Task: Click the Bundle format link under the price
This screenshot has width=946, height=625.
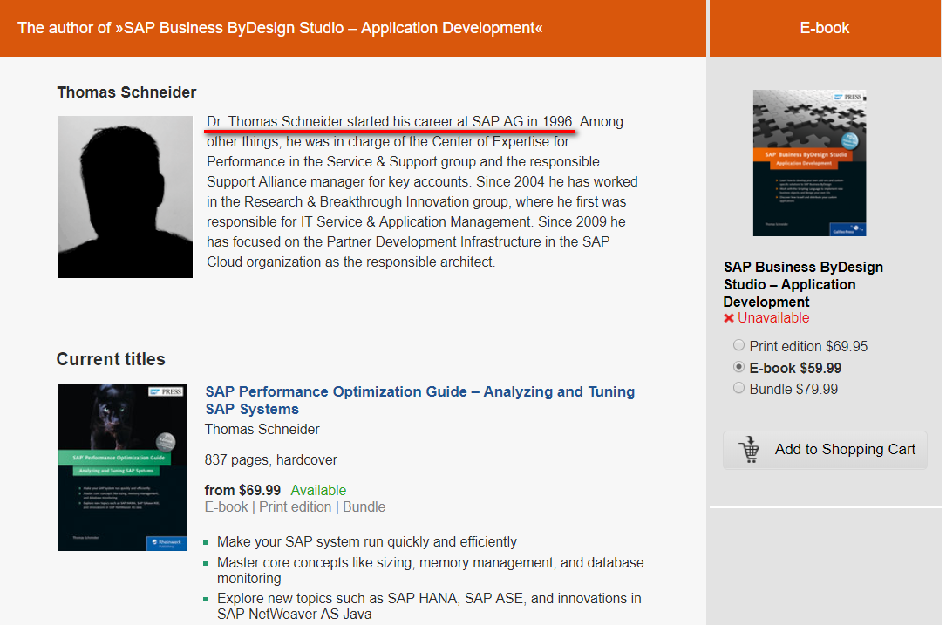Action: coord(364,506)
